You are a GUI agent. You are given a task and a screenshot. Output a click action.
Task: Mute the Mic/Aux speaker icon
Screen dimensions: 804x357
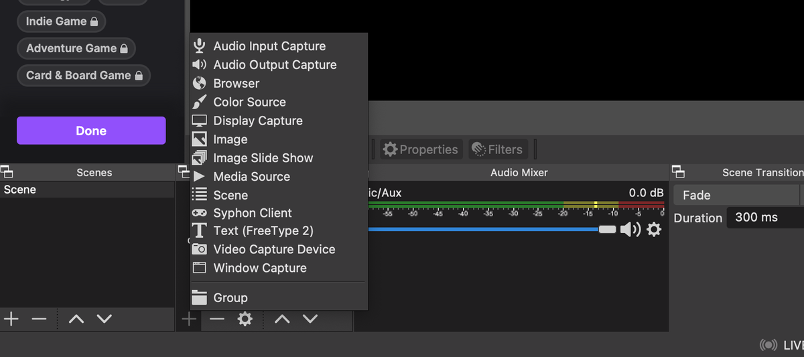tap(630, 230)
